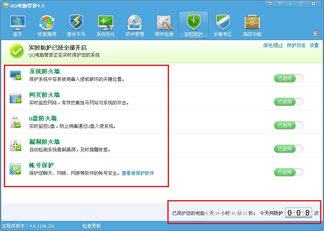This screenshot has height=231, width=324.
Task: Open the 首页 home icon
Action: 17,25
